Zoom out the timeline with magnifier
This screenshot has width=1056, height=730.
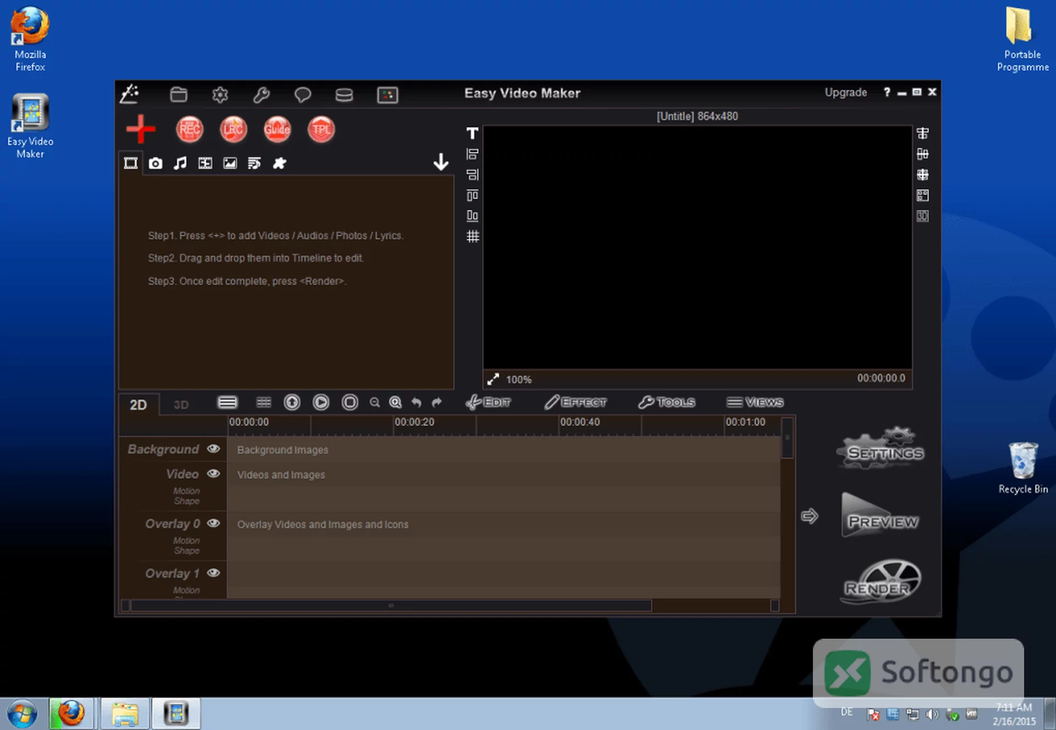(375, 403)
